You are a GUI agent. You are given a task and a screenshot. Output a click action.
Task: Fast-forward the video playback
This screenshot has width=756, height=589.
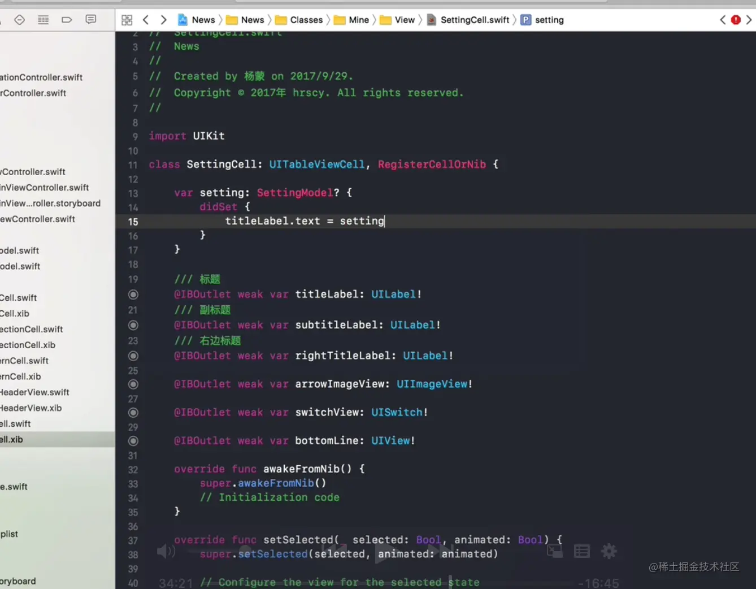440,551
